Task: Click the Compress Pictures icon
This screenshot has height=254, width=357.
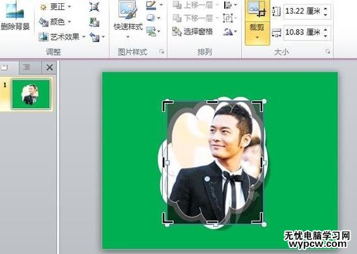Action: (x=94, y=7)
